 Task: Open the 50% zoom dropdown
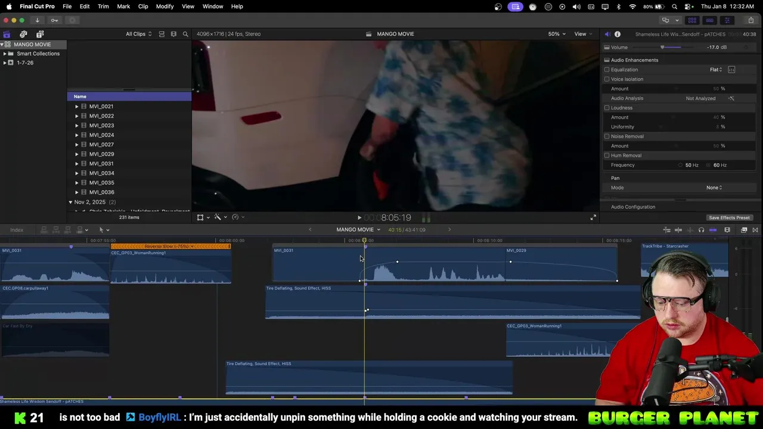pos(557,34)
